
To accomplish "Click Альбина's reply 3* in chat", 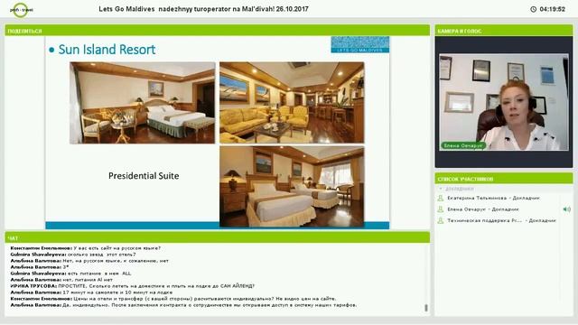I will click(40, 267).
